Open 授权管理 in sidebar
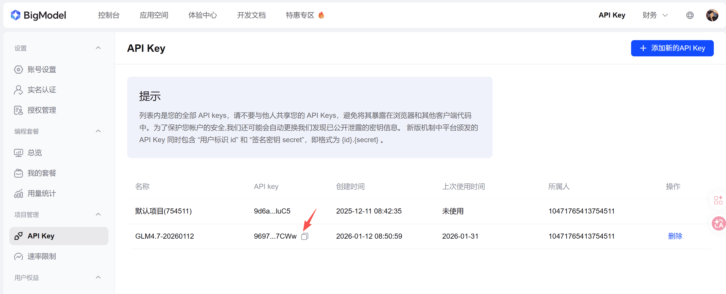This screenshot has width=726, height=294. [x=41, y=110]
